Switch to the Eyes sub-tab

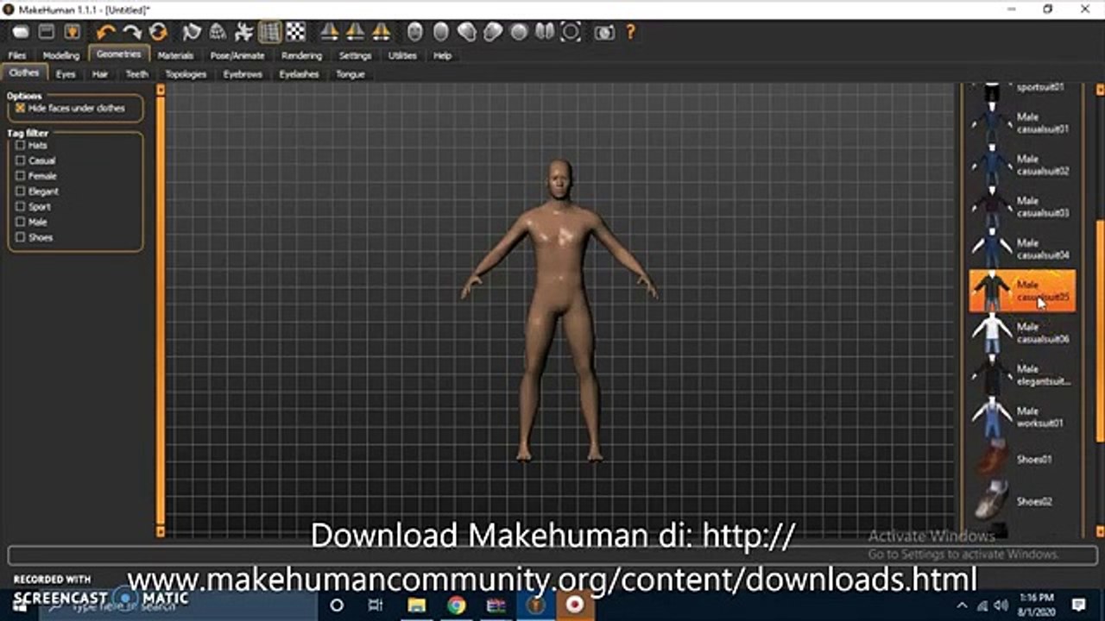[66, 74]
